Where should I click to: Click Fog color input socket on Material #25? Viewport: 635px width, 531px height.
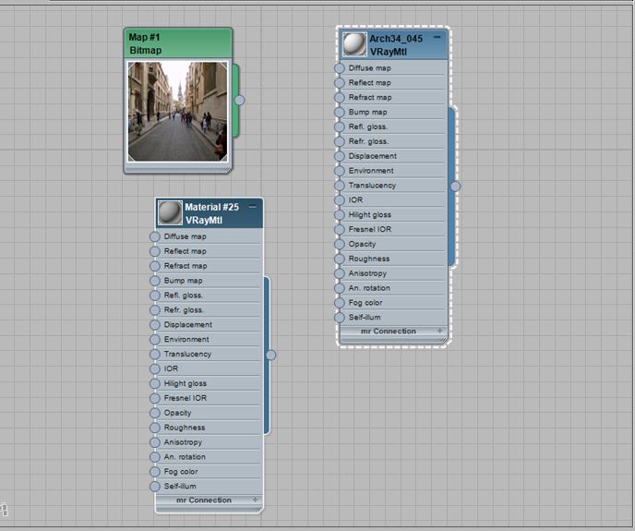155,471
